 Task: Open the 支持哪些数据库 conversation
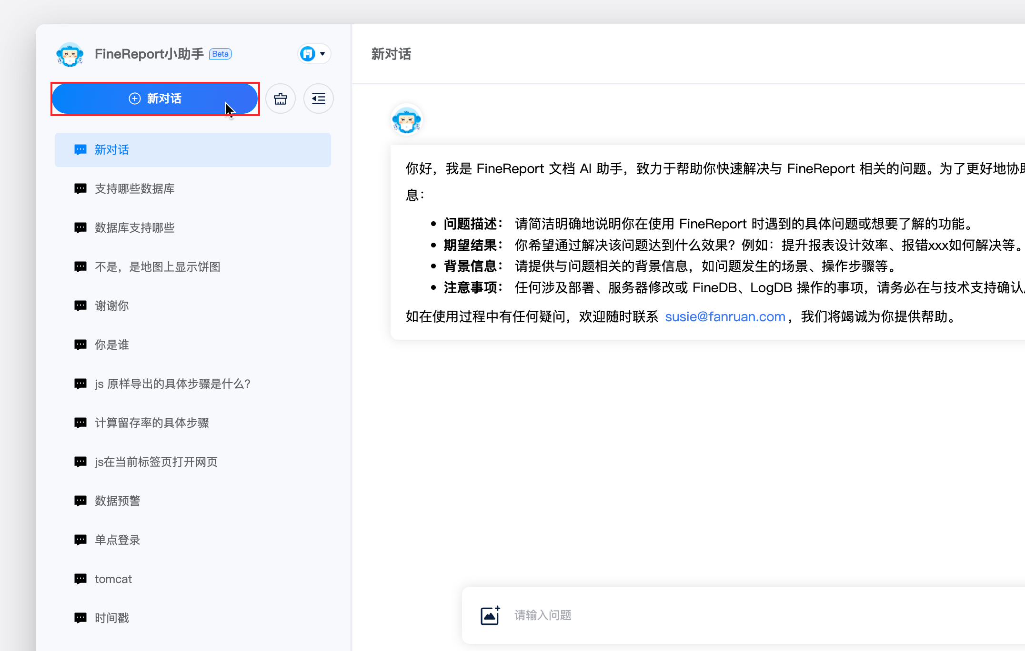point(134,189)
